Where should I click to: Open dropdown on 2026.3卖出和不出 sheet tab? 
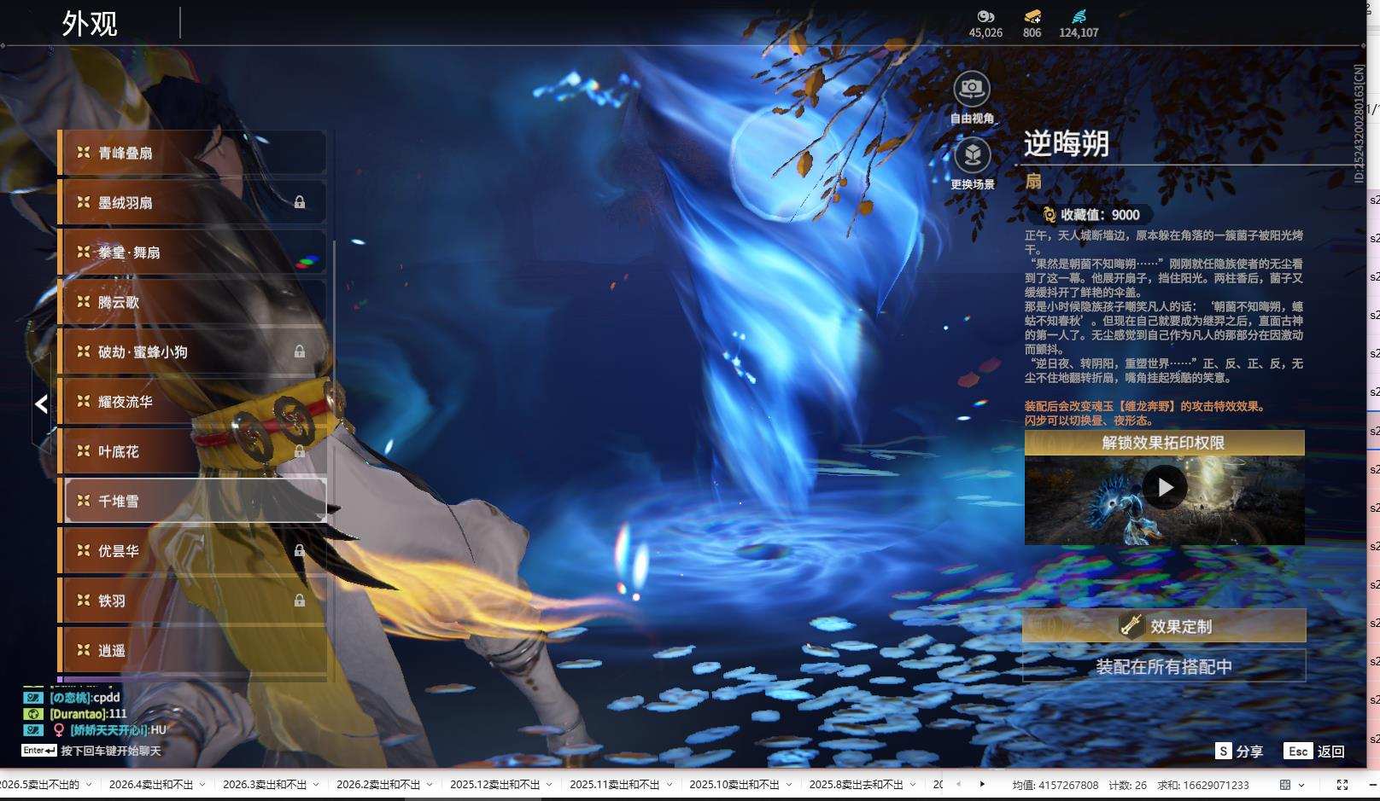coord(316,785)
